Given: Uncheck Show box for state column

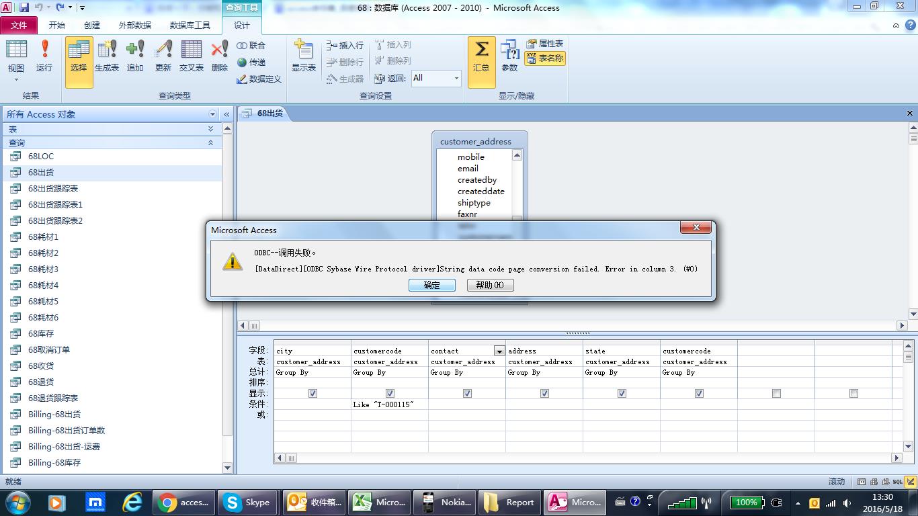Looking at the screenshot, I should (x=622, y=393).
